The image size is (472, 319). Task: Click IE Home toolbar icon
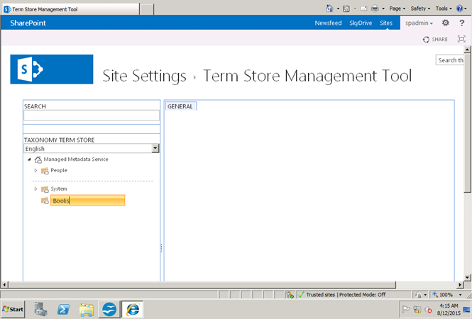(329, 9)
